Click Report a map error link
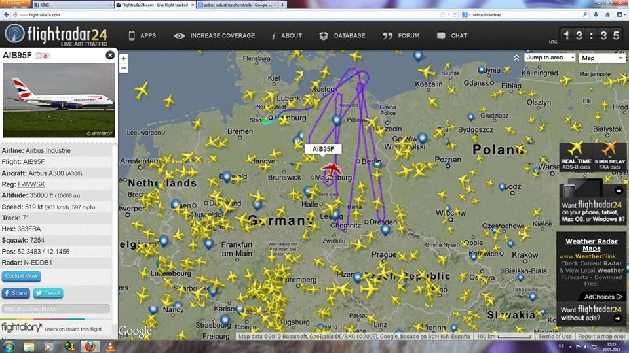This screenshot has height=353, width=629. pos(601,336)
